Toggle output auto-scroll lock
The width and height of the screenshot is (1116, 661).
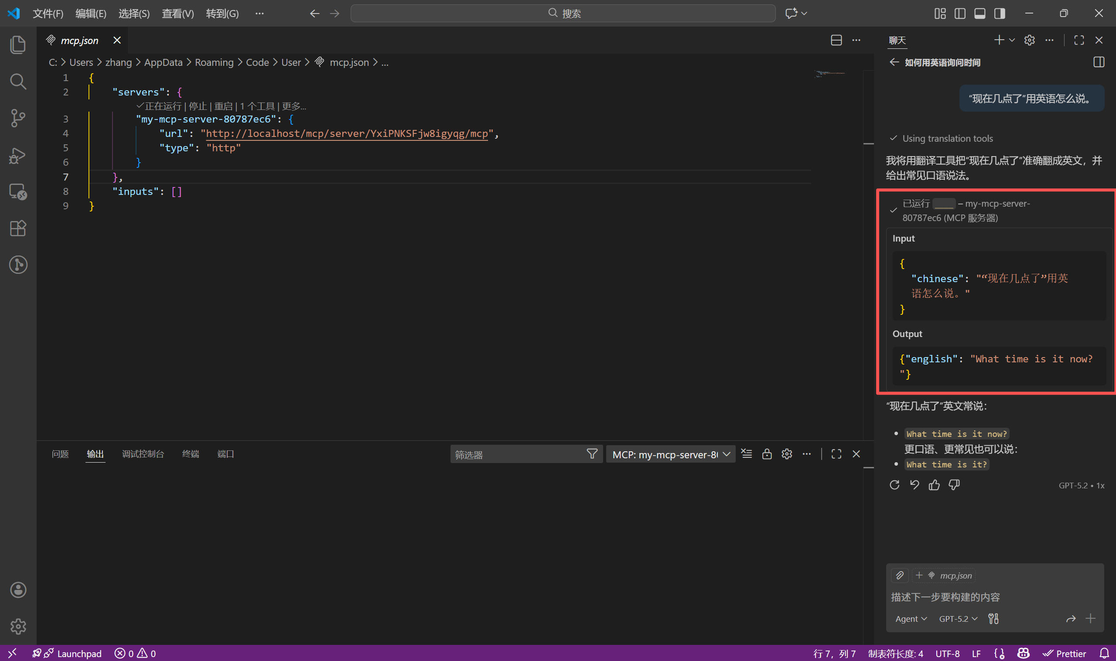(x=767, y=454)
